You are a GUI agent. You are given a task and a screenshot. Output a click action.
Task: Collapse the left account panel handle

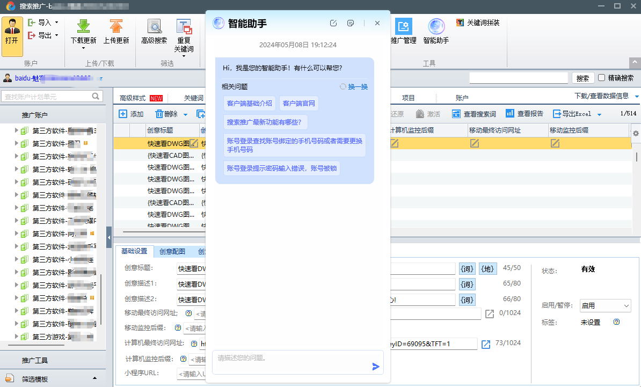point(109,237)
